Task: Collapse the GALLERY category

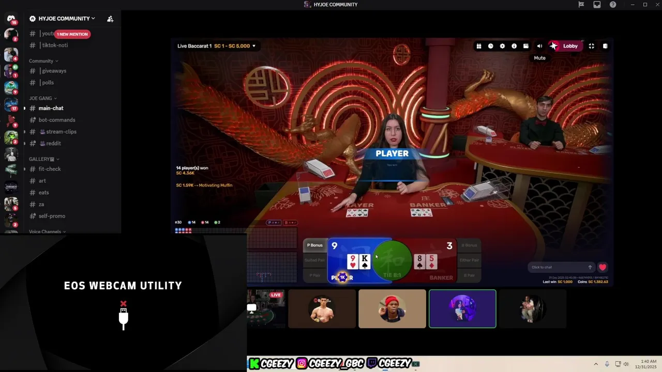Action: [x=44, y=159]
